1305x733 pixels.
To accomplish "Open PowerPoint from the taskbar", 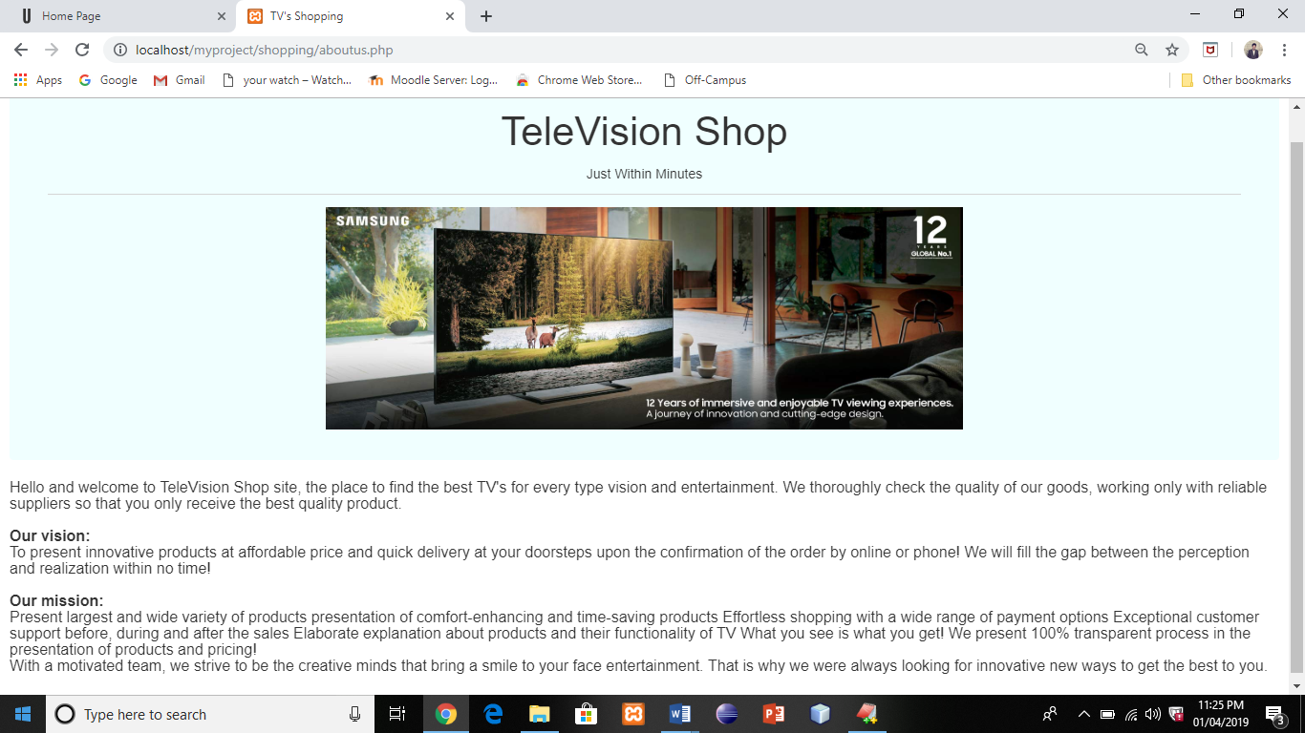I will (774, 714).
